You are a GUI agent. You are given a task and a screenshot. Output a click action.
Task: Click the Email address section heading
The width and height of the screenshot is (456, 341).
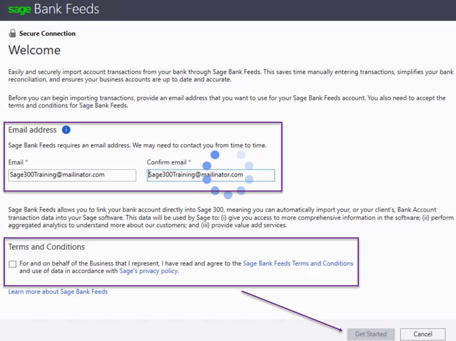pyautogui.click(x=32, y=130)
